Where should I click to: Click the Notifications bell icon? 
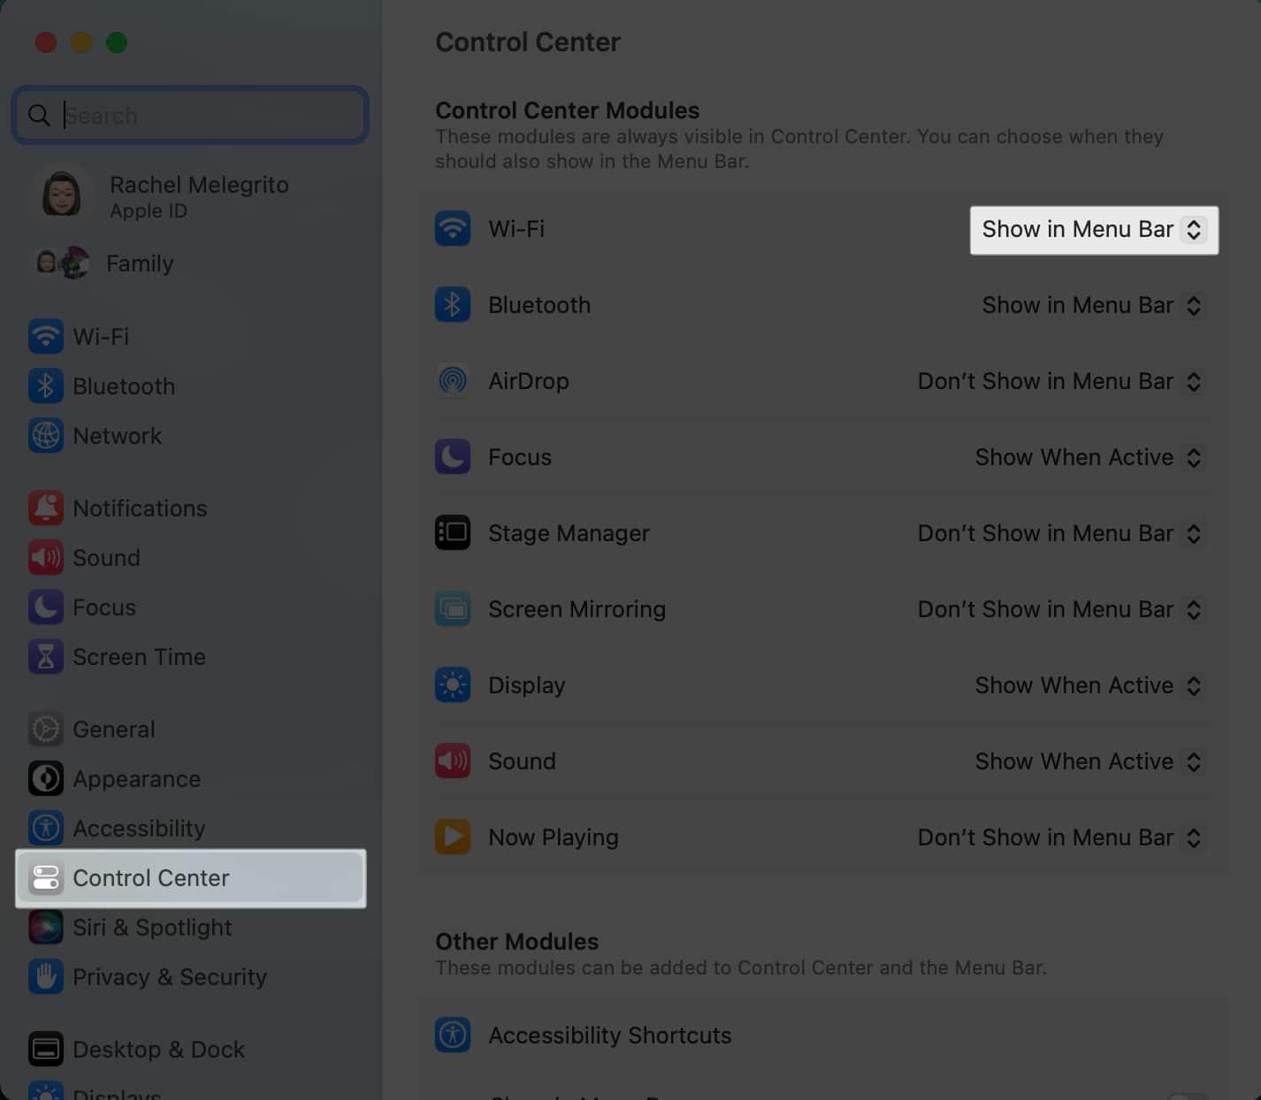(46, 508)
